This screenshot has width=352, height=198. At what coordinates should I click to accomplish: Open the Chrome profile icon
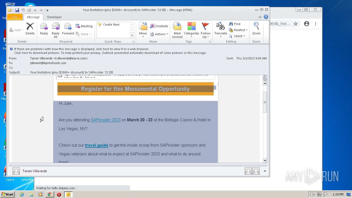pyautogui.click(x=307, y=24)
